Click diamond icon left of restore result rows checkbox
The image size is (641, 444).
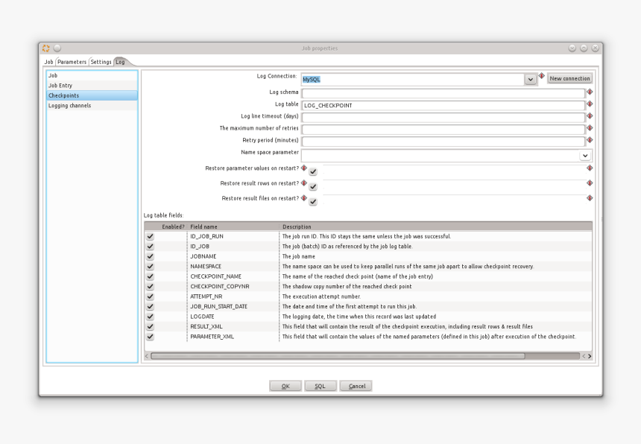click(x=304, y=183)
